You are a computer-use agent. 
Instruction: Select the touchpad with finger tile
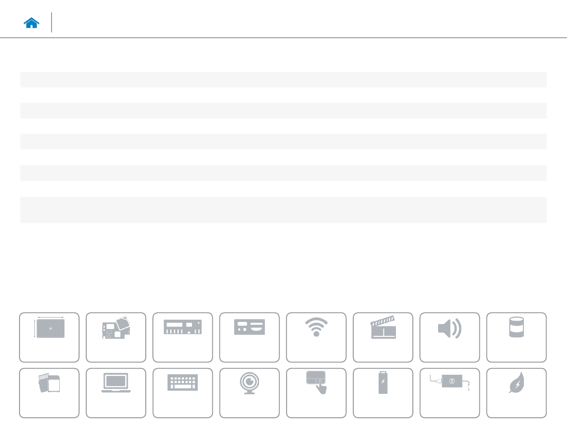pyautogui.click(x=316, y=393)
